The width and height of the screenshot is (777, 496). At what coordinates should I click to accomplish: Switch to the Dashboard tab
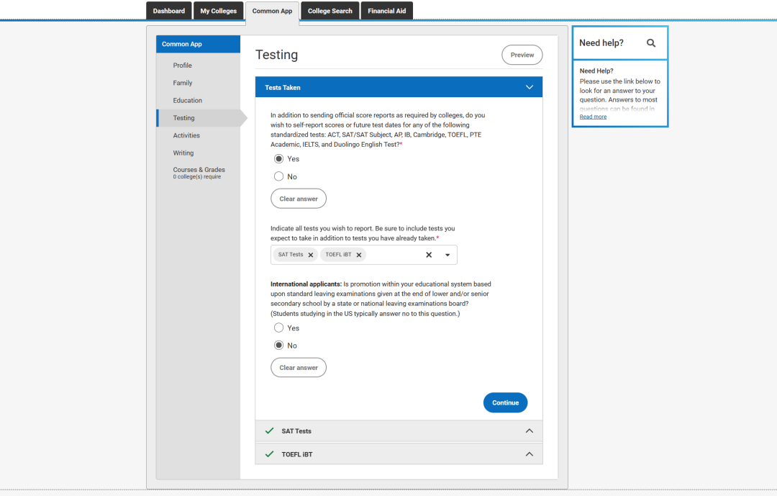tap(169, 11)
